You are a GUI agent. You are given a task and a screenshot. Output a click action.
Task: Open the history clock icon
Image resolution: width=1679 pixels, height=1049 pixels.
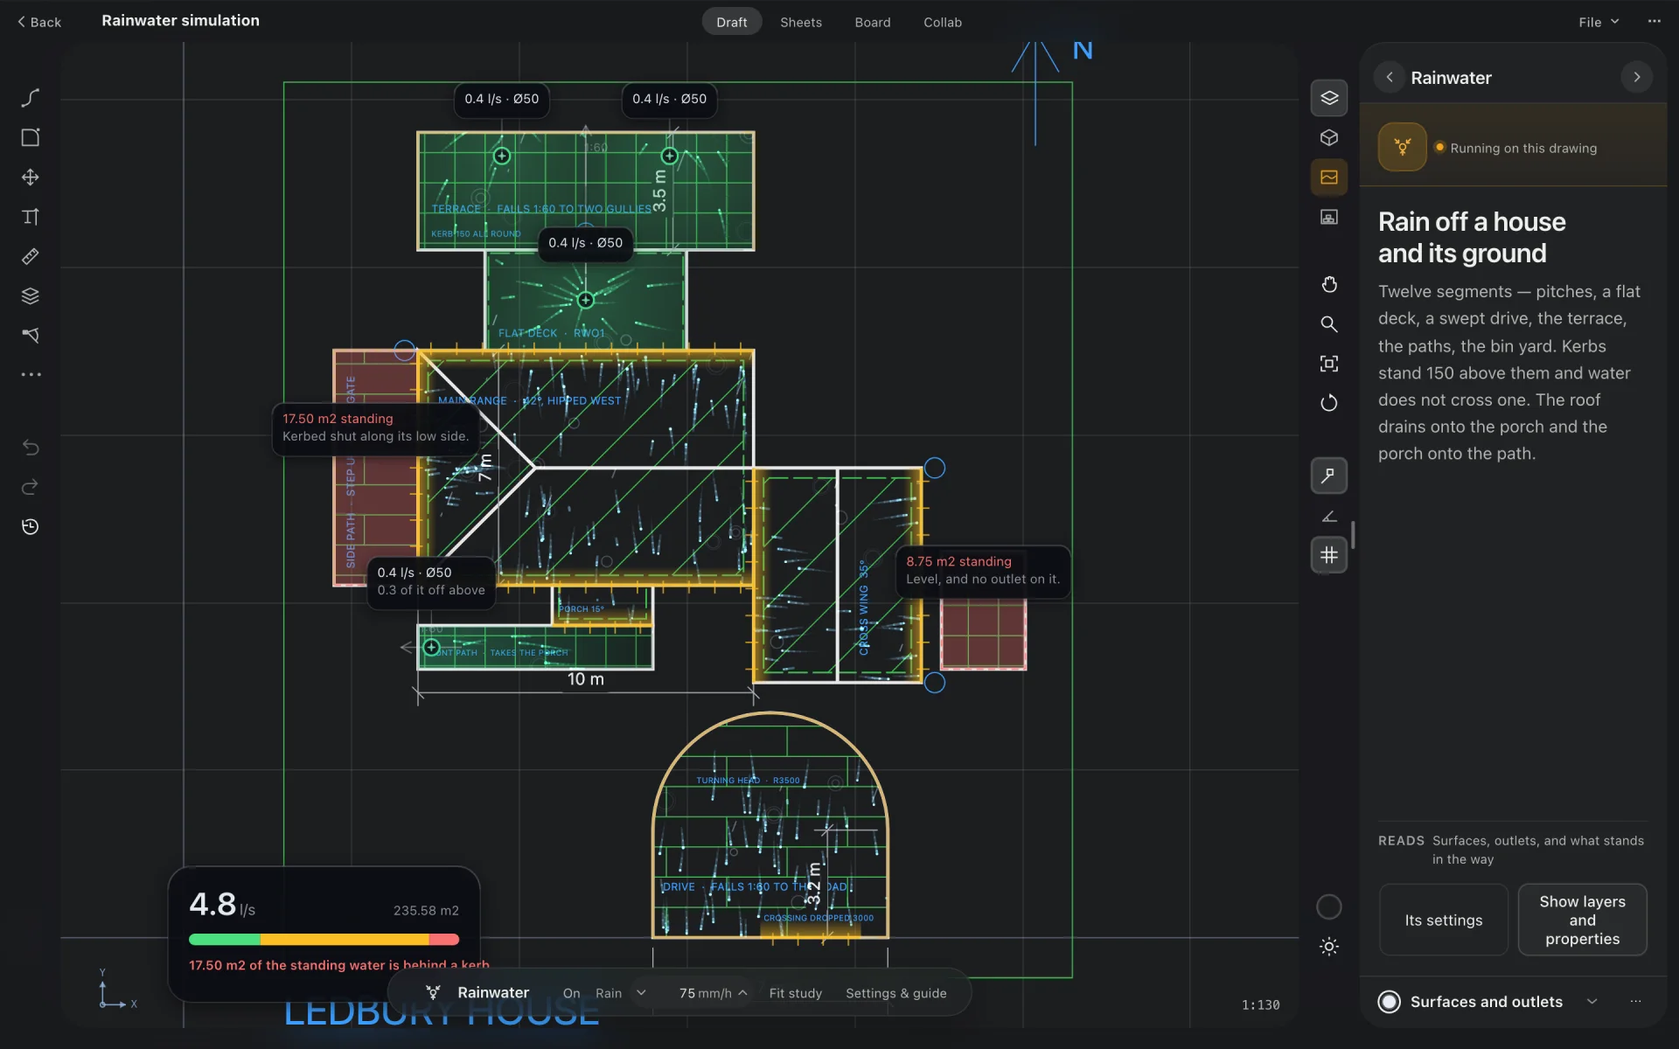(x=31, y=526)
